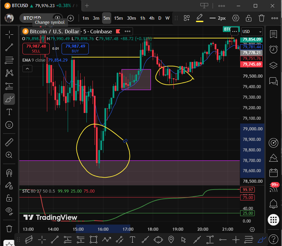
Task: Open the alerts alarm clock panel
Action: point(273,49)
